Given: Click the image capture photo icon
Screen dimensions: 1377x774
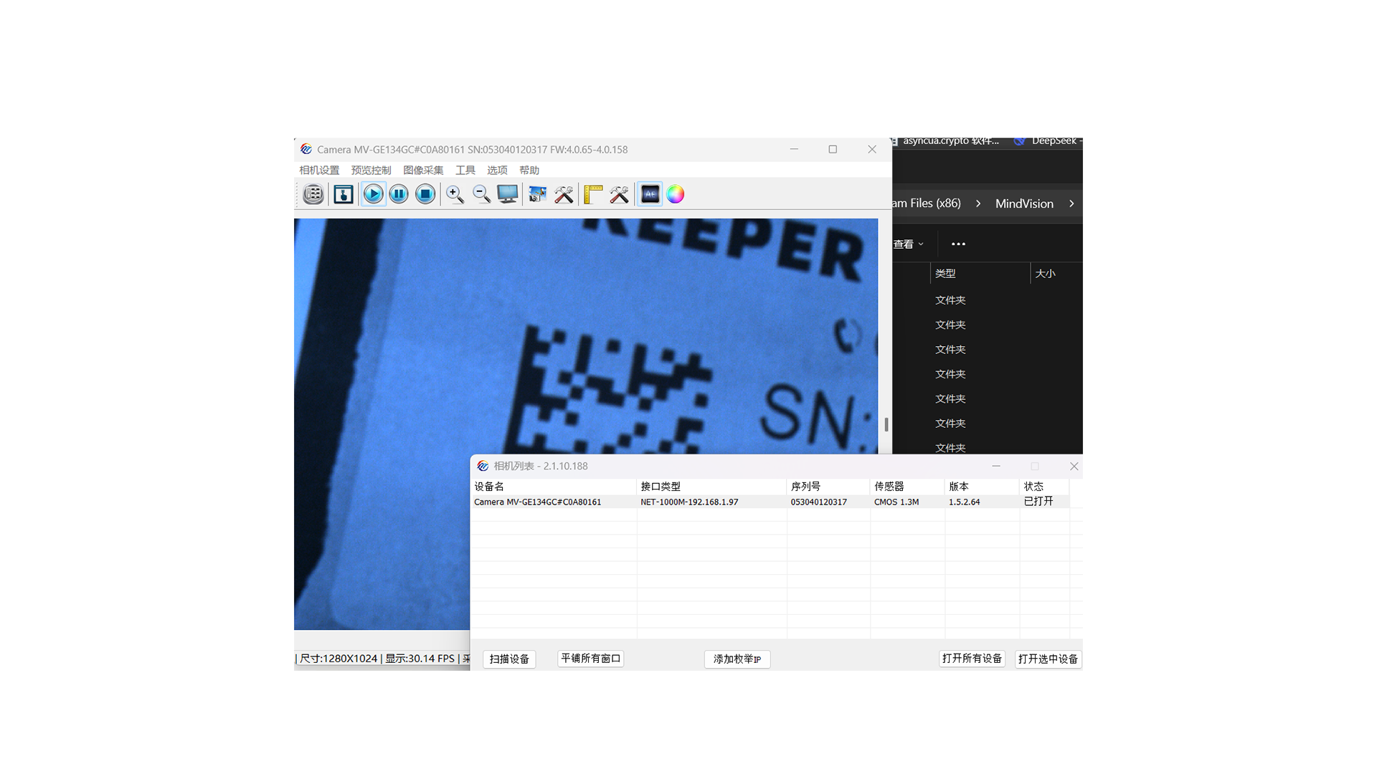Looking at the screenshot, I should pos(537,194).
